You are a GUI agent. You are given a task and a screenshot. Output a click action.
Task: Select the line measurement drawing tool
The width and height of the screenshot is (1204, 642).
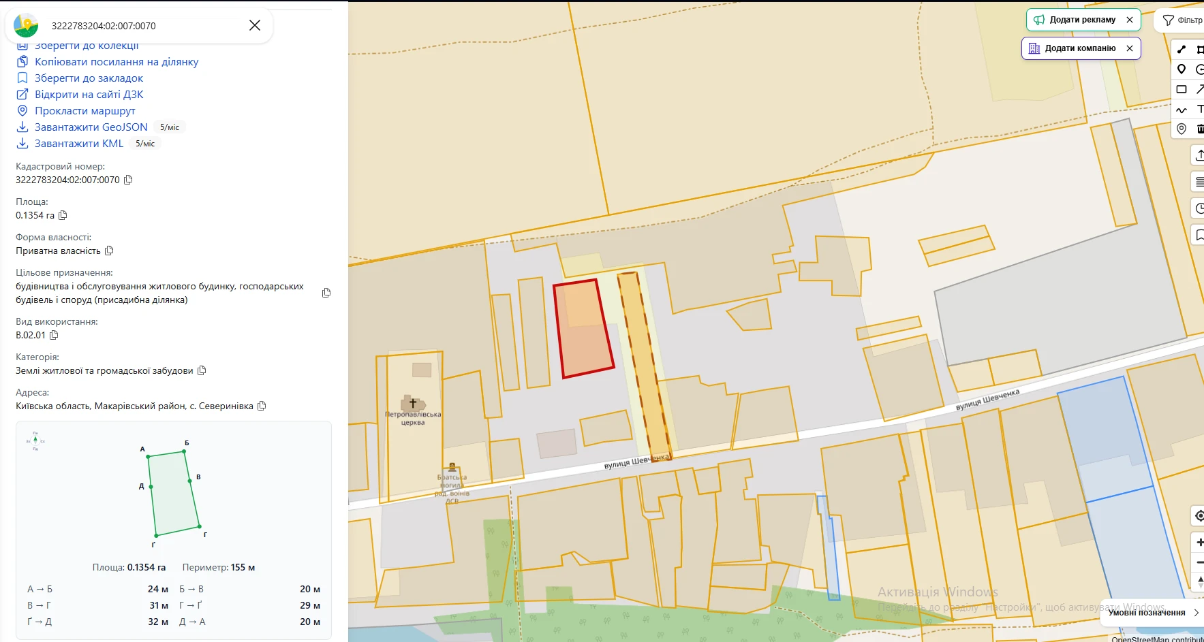[1182, 50]
